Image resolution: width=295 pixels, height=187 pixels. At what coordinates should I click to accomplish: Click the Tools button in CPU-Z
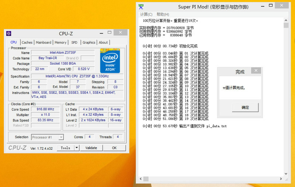click(66, 148)
